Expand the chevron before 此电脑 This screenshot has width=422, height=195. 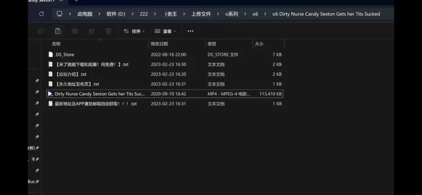[x=70, y=14]
